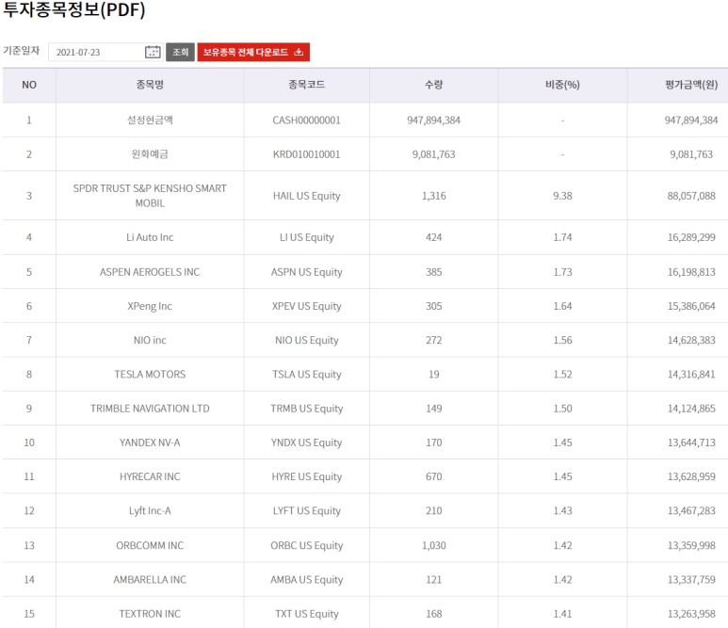Select SPDR TRUST S&P KENSHO SMART MOBIL
The image size is (728, 628).
[150, 196]
